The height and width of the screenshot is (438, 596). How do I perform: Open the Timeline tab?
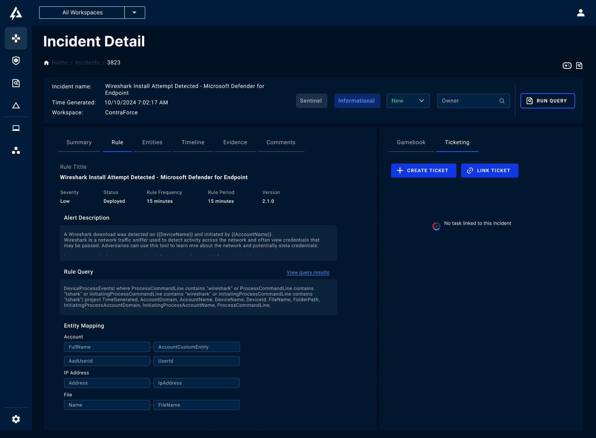point(193,142)
